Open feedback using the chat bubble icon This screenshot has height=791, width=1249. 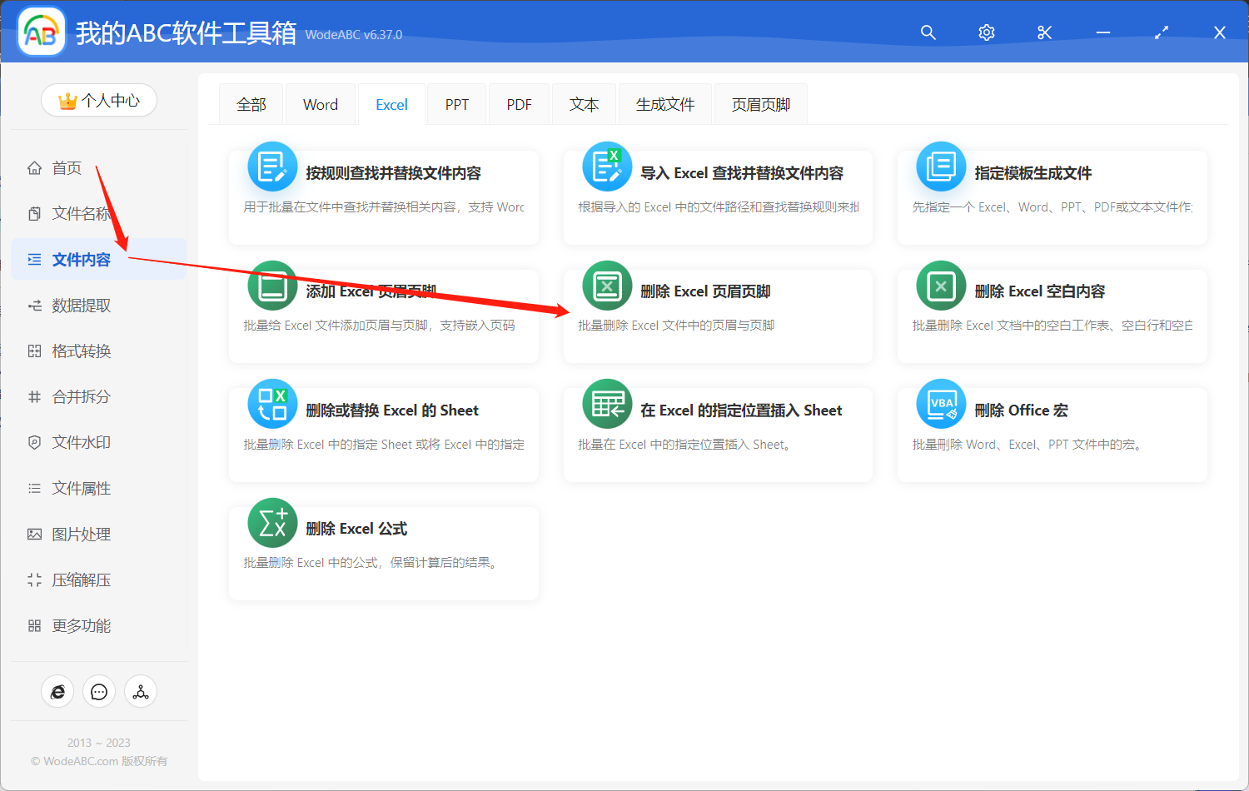click(99, 691)
